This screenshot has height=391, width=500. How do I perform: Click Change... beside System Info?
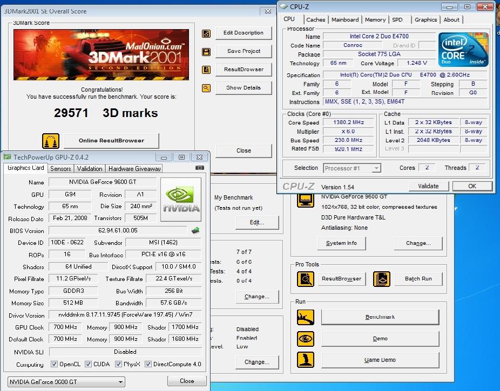pos(418,243)
